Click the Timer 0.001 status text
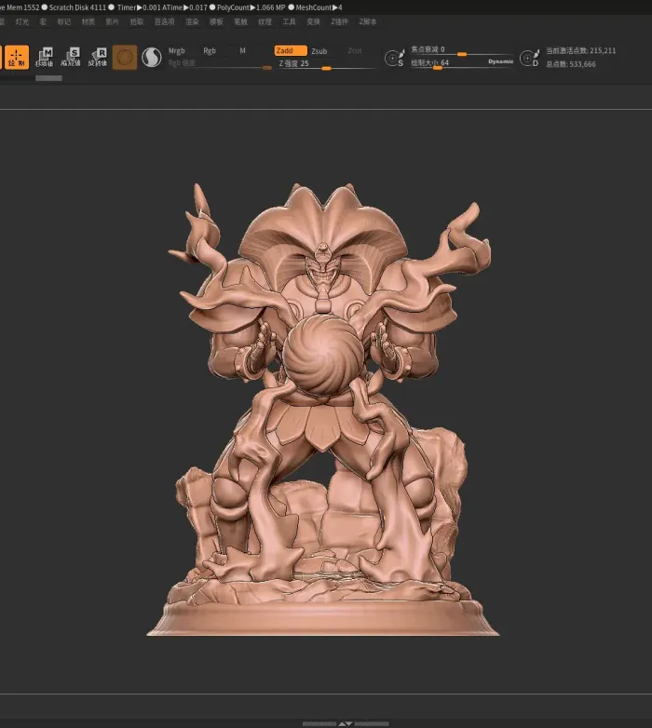 pos(140,7)
